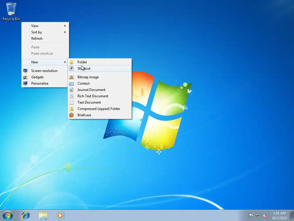The width and height of the screenshot is (294, 221).
Task: Click the Gadgets icon in context menu
Action: click(25, 77)
